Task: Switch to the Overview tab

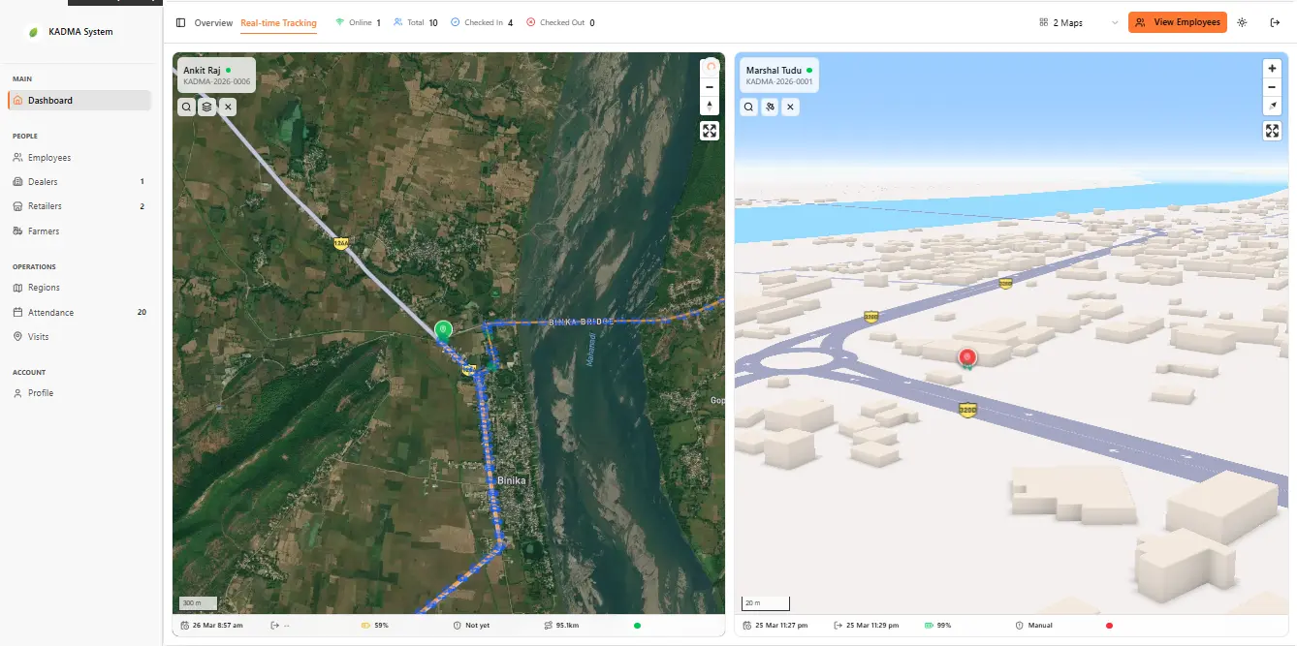Action: pyautogui.click(x=213, y=22)
